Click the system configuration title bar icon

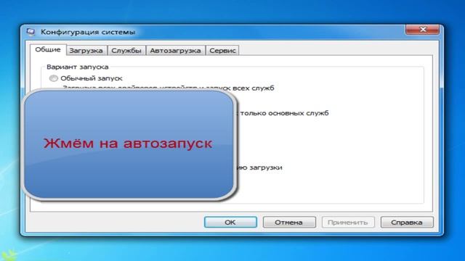point(31,32)
